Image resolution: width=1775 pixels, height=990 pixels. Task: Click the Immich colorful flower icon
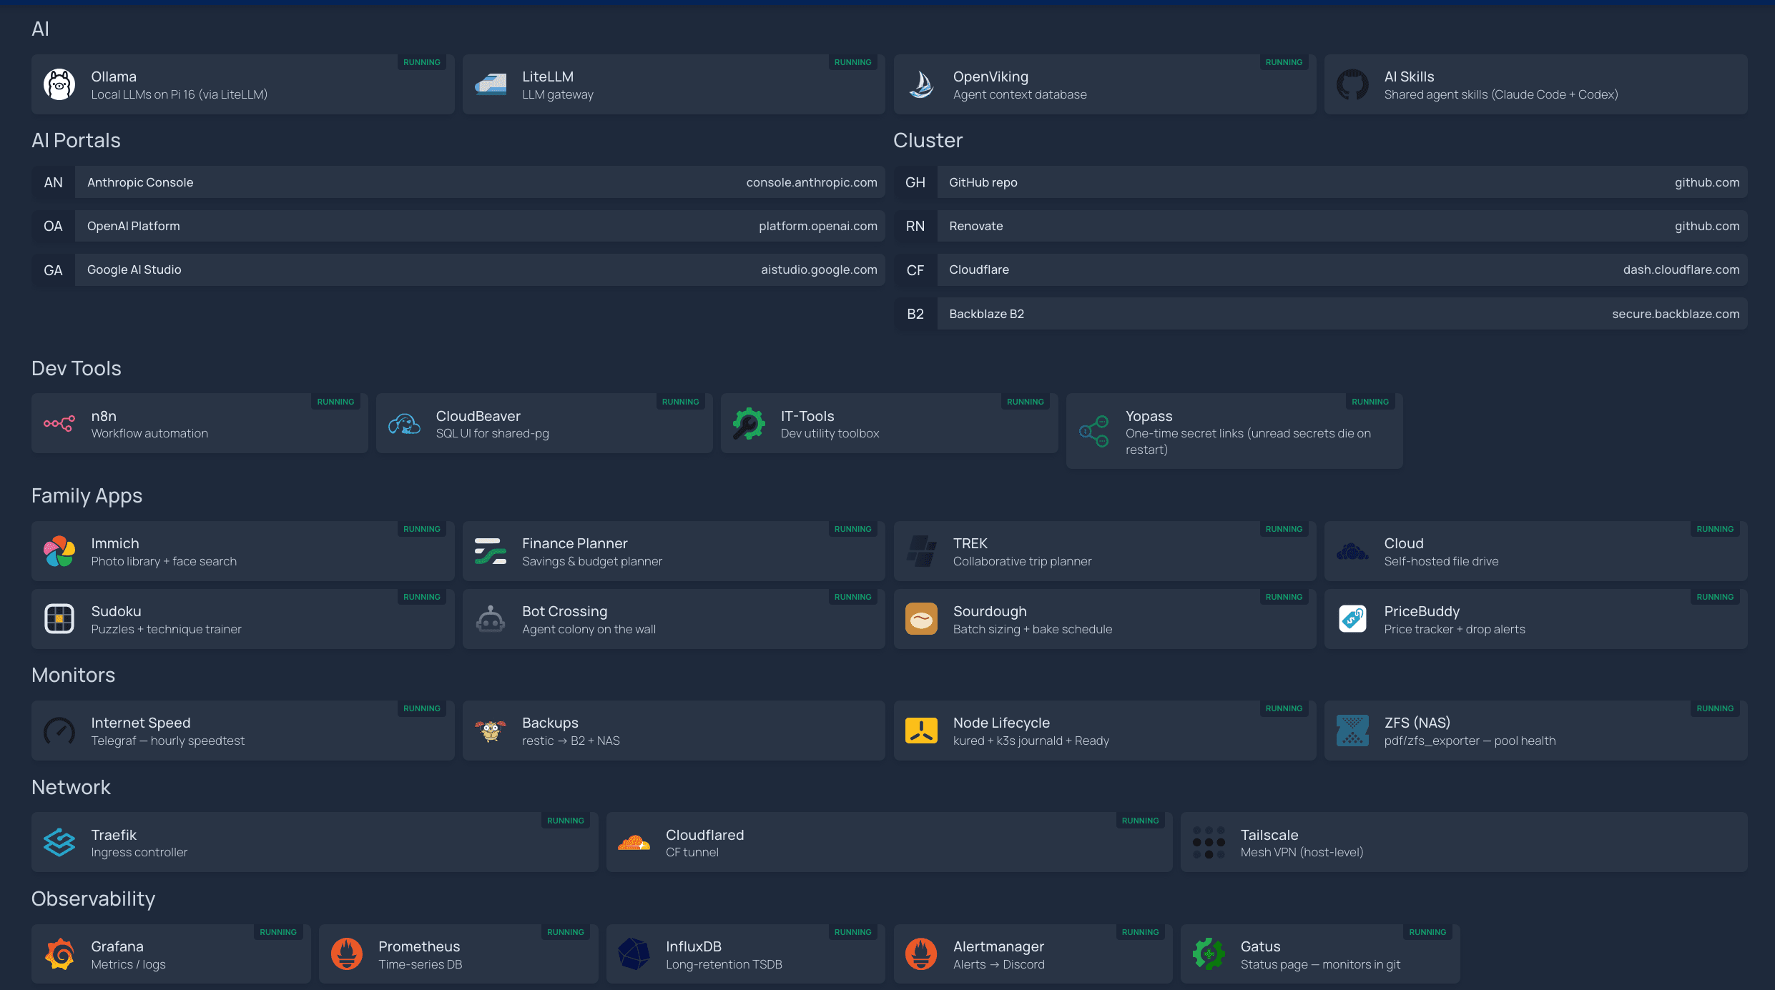pyautogui.click(x=59, y=552)
